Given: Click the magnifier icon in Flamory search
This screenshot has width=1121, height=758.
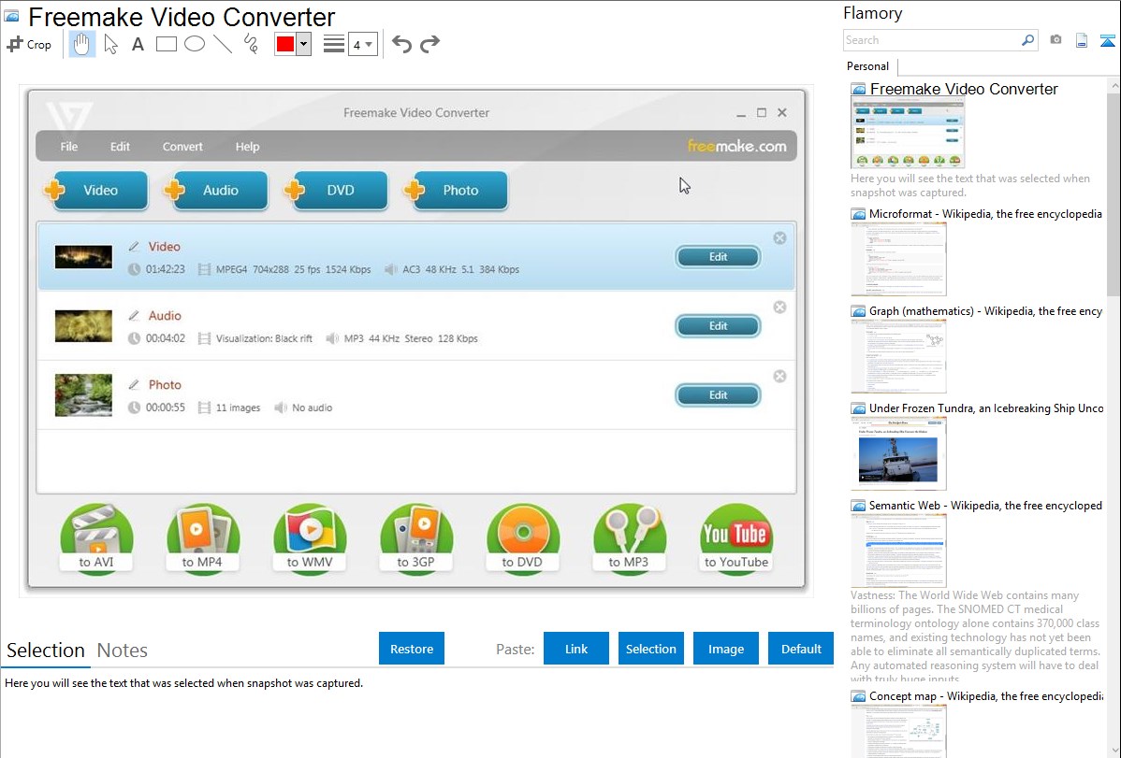Looking at the screenshot, I should pyautogui.click(x=1027, y=40).
